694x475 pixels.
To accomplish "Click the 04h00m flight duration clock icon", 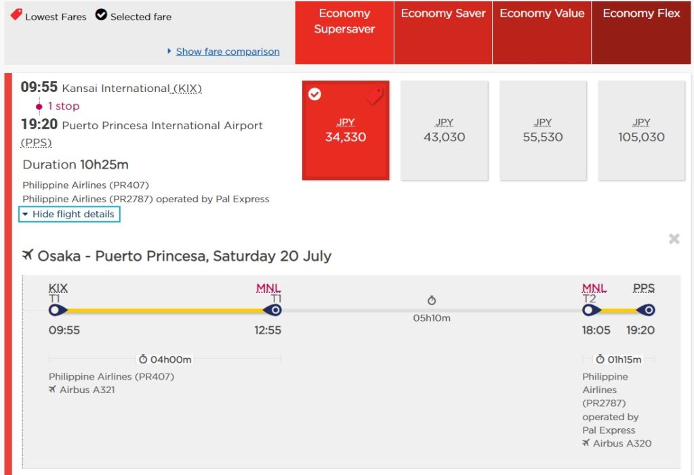I will click(x=143, y=359).
